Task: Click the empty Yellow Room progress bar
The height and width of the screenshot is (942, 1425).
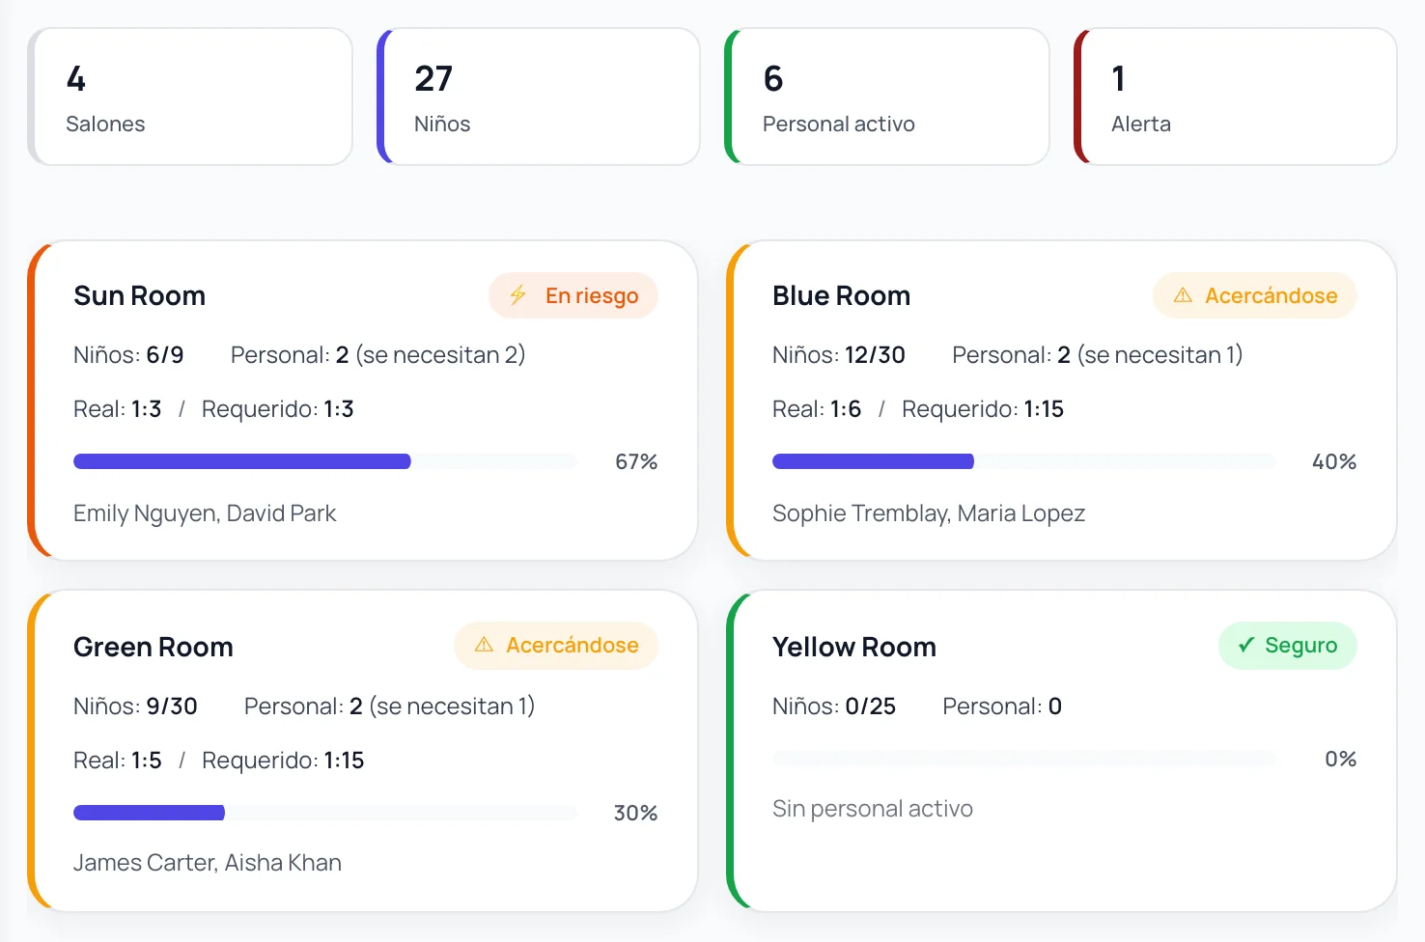Action: tap(1024, 759)
